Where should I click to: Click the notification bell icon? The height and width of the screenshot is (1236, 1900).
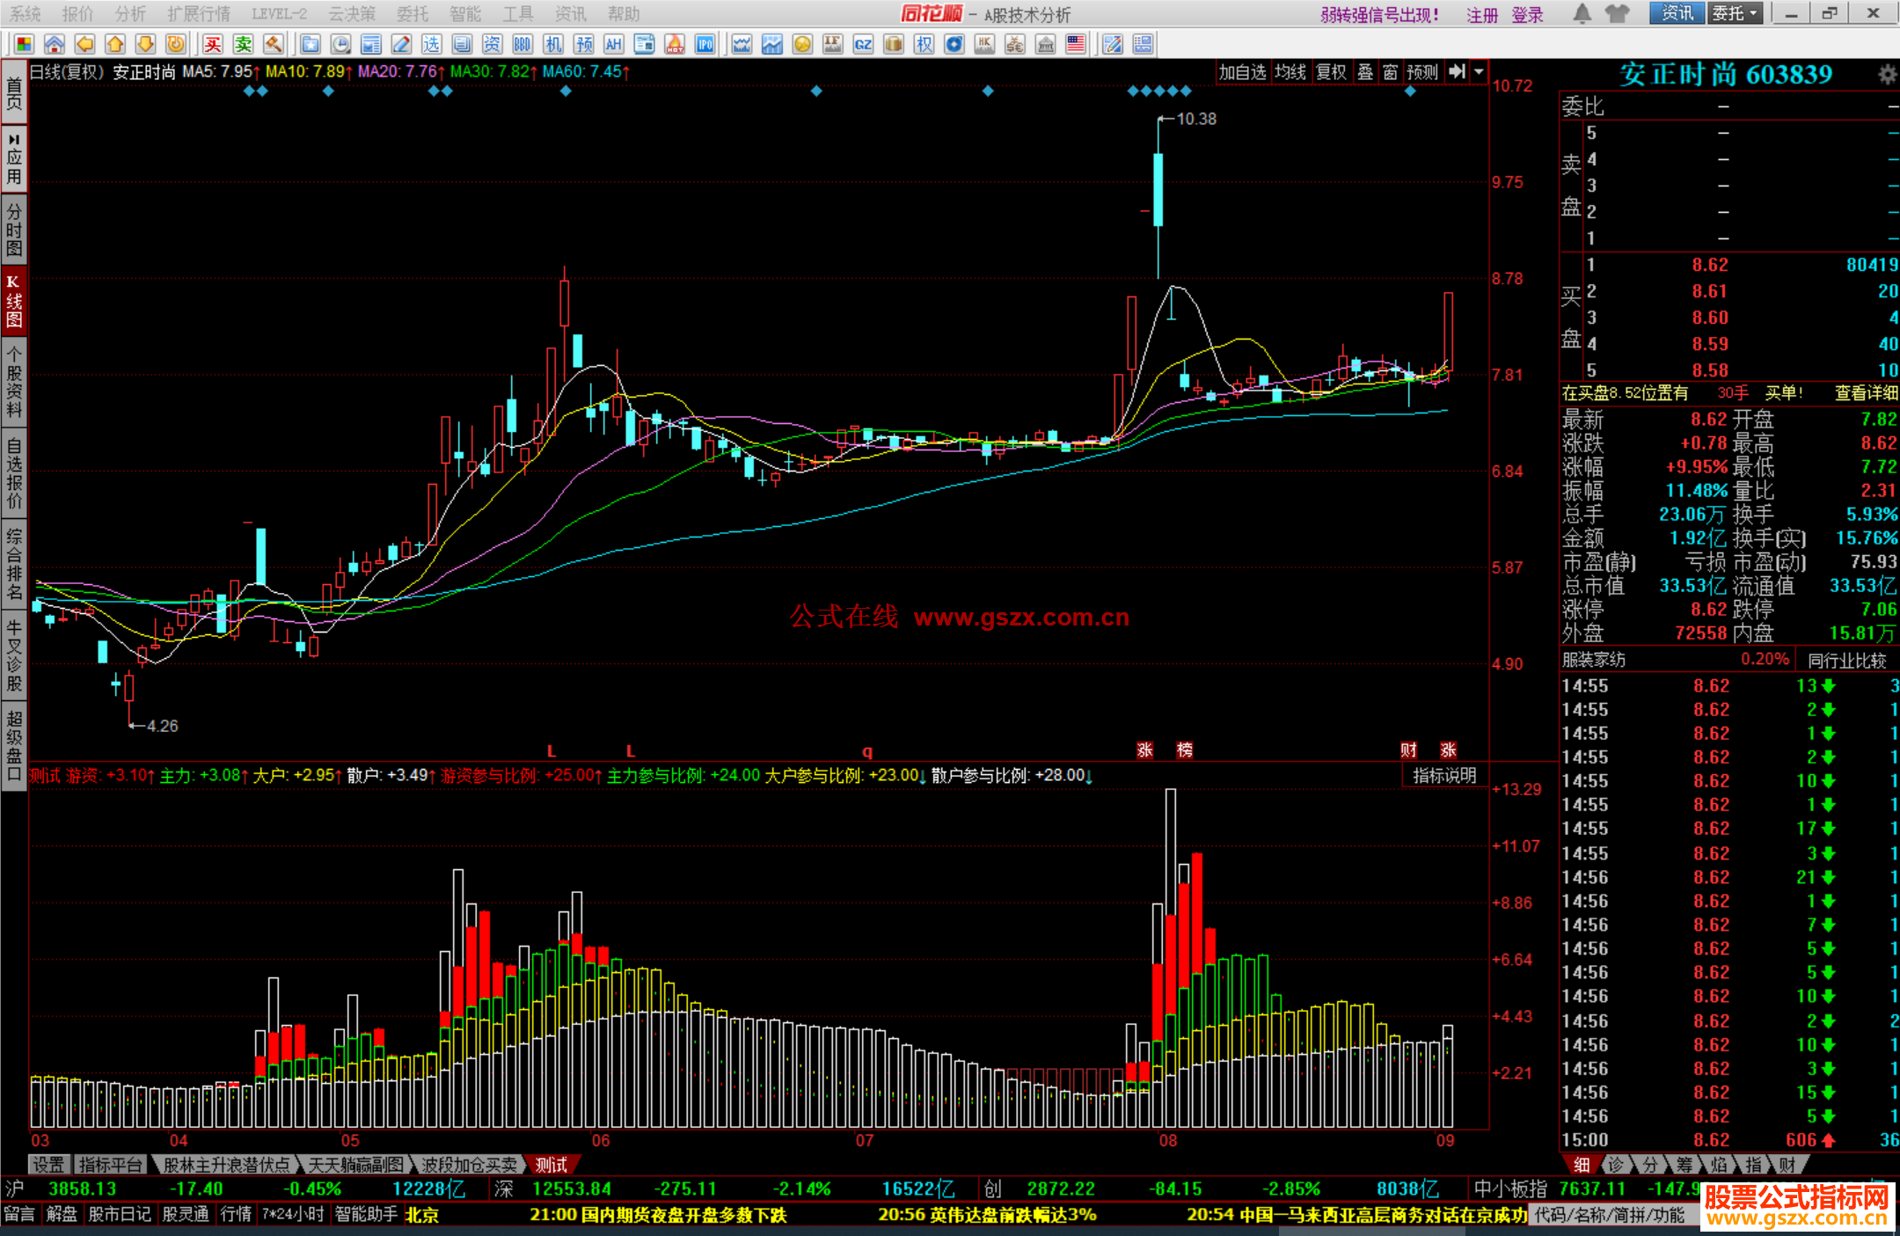1582,13
